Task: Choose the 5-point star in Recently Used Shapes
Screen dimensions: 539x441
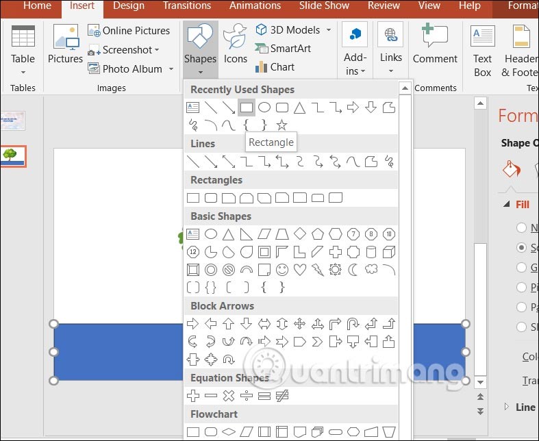Action: [x=281, y=125]
